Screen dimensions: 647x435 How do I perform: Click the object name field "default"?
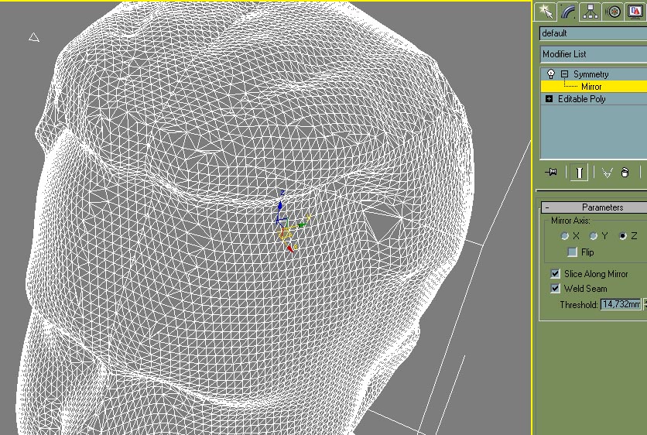click(593, 33)
